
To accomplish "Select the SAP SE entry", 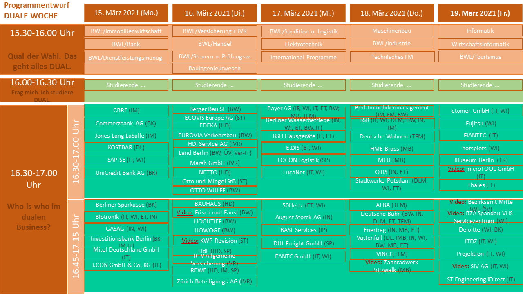I will tap(126, 159).
